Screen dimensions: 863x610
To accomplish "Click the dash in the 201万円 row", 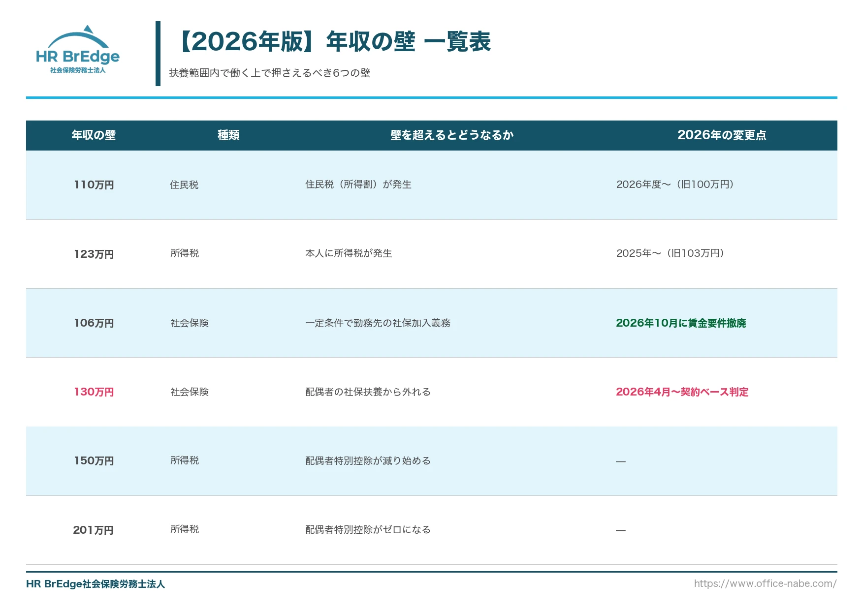I will tap(621, 530).
